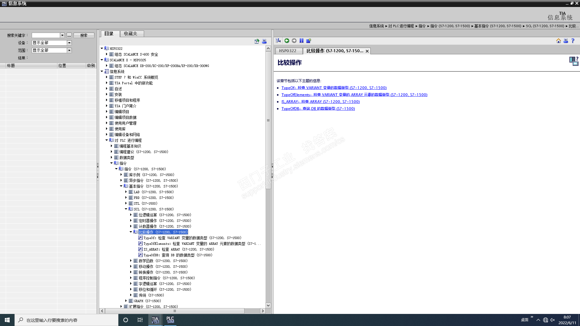Click the print icon above the contents tree

click(264, 41)
